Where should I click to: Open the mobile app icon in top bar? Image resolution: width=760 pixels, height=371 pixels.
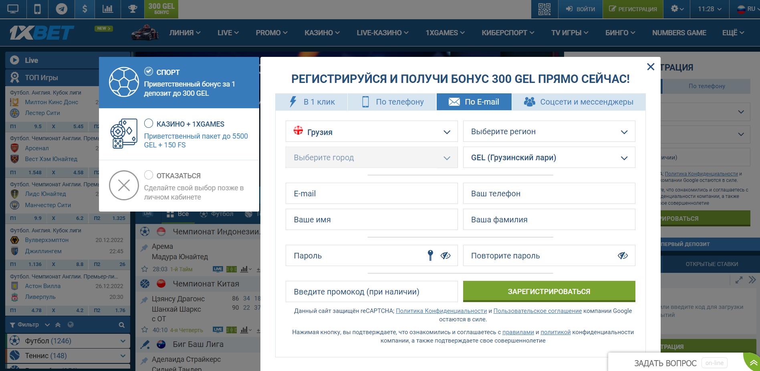[37, 9]
